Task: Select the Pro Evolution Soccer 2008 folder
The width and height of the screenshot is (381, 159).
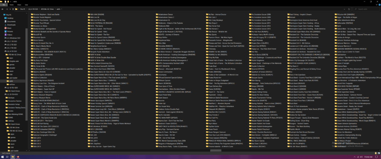Action: tap(260, 14)
